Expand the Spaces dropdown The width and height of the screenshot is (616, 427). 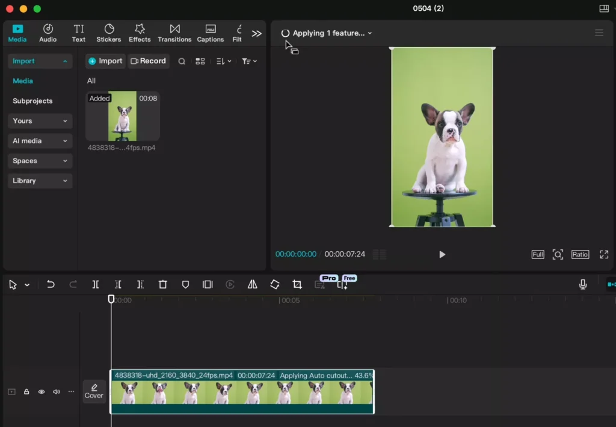coord(40,161)
